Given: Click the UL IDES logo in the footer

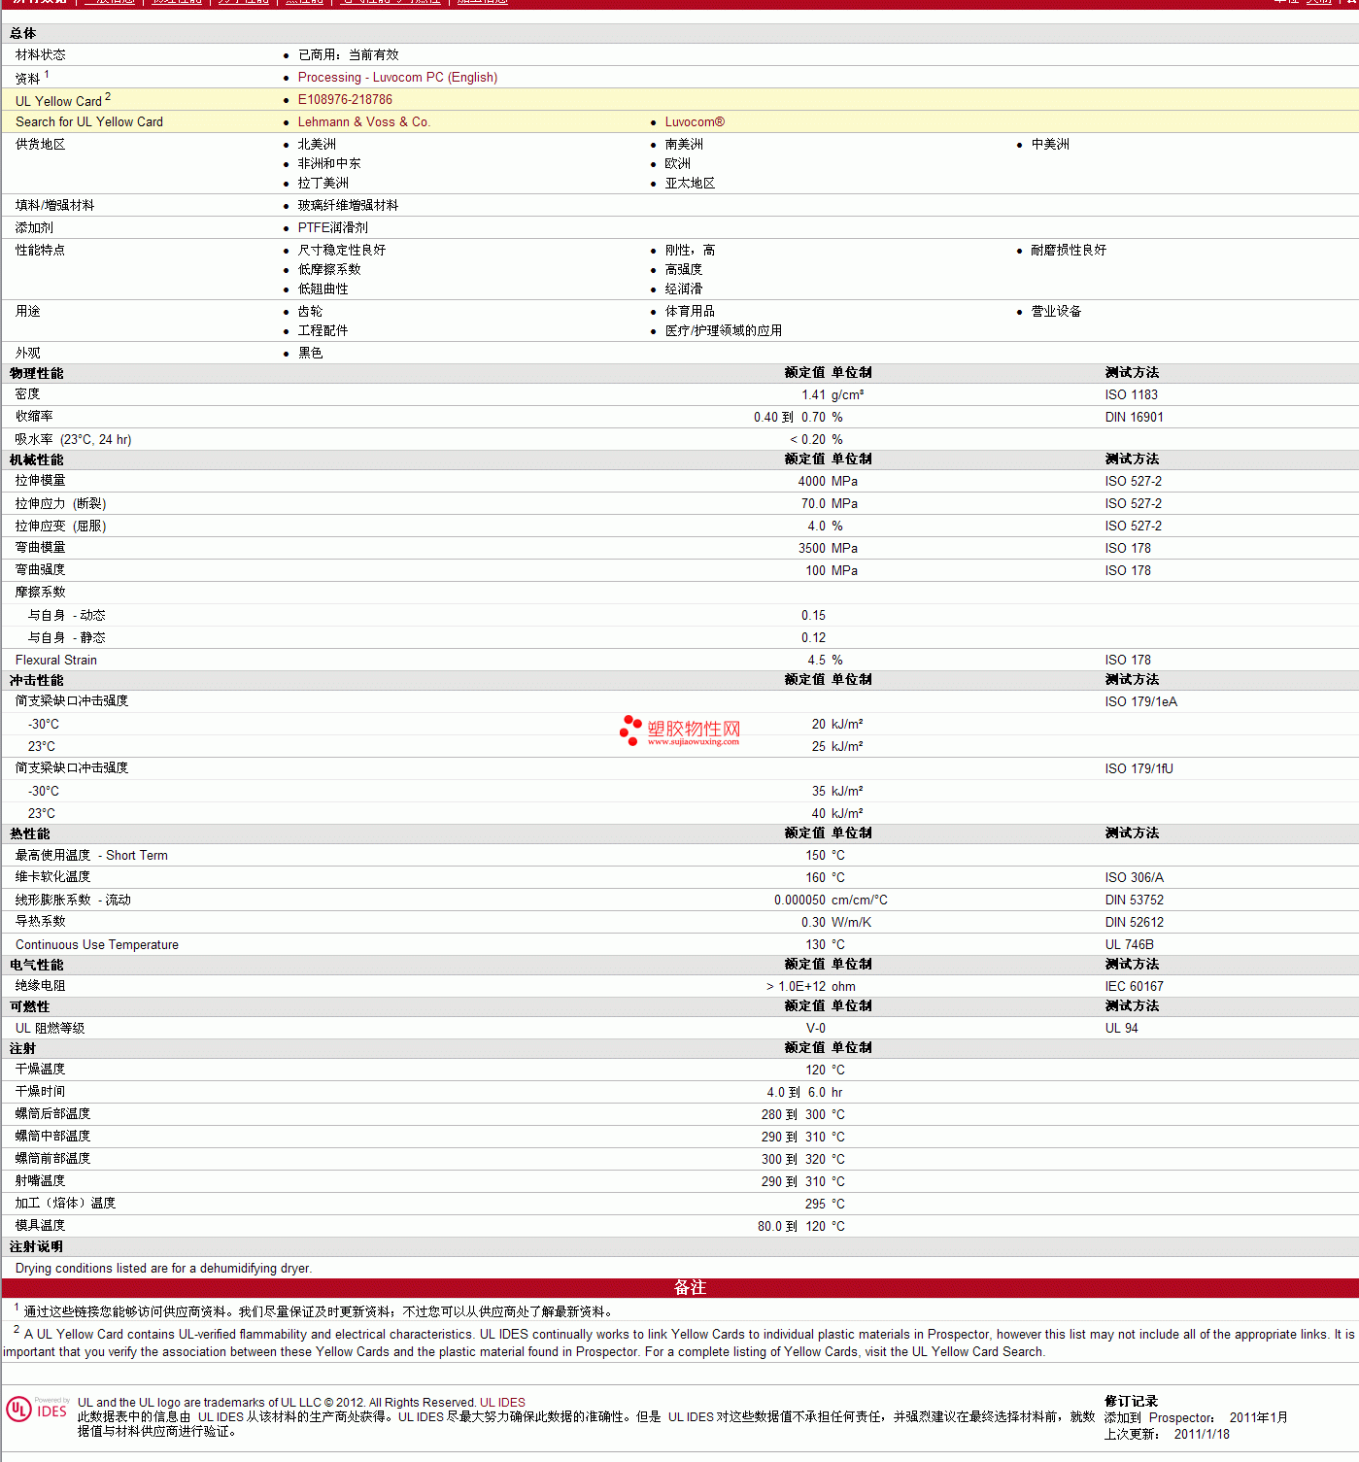Looking at the screenshot, I should coord(38,1410).
